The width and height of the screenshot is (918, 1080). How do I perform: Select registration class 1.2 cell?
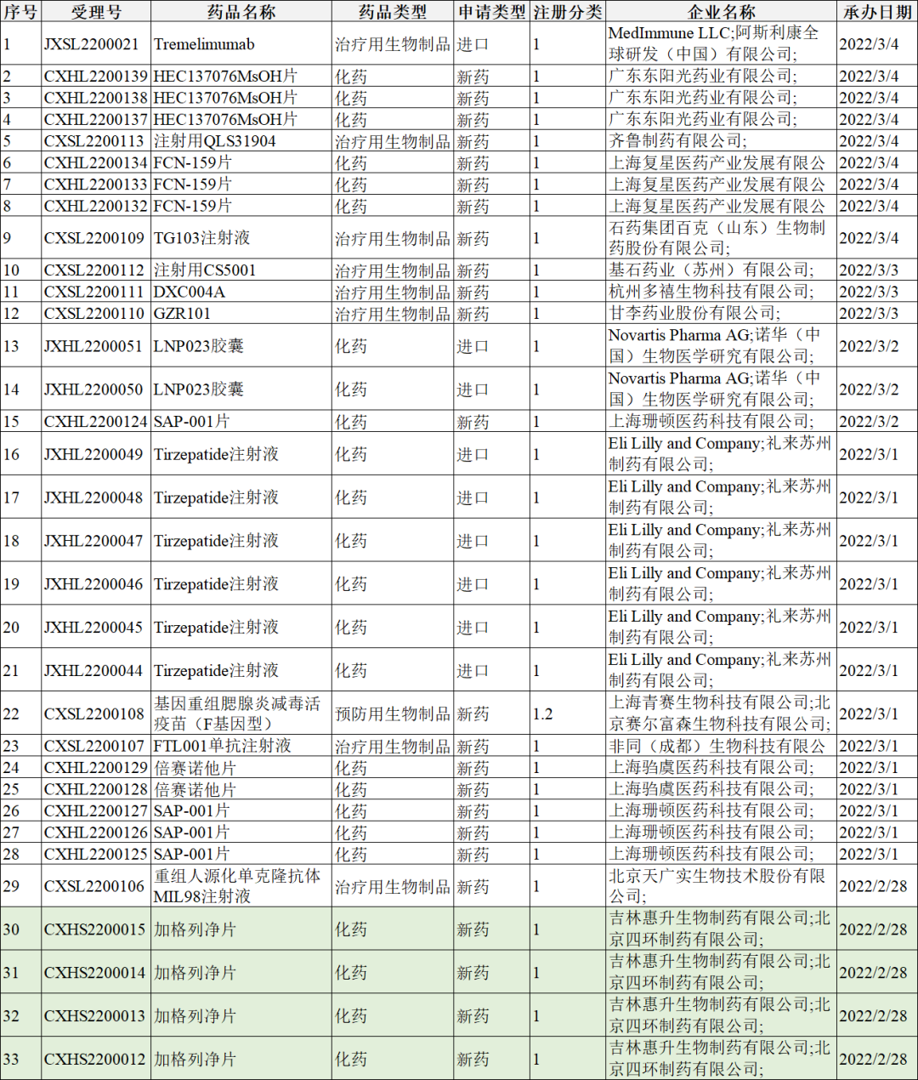[x=568, y=713]
